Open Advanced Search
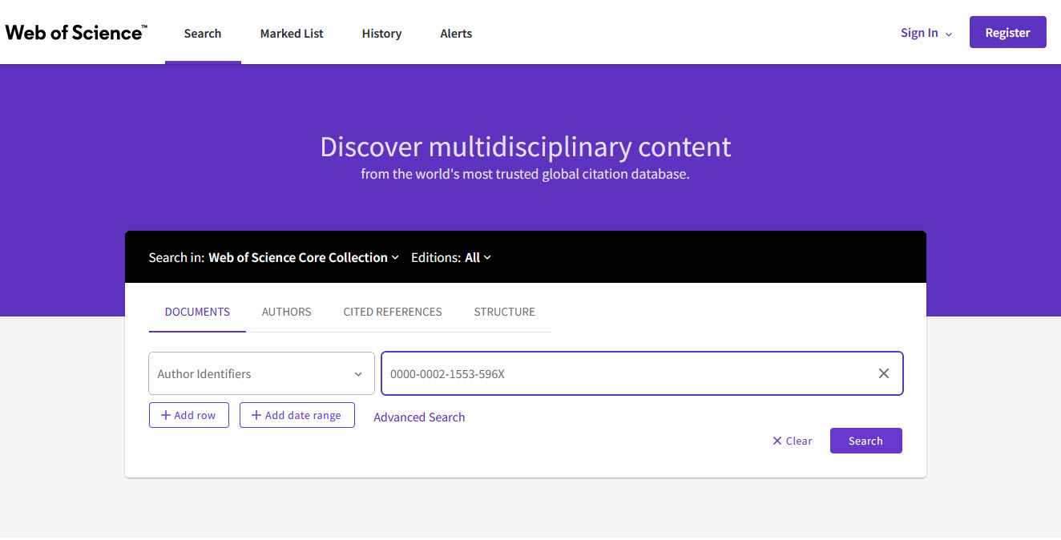Image resolution: width=1061 pixels, height=540 pixels. click(419, 417)
